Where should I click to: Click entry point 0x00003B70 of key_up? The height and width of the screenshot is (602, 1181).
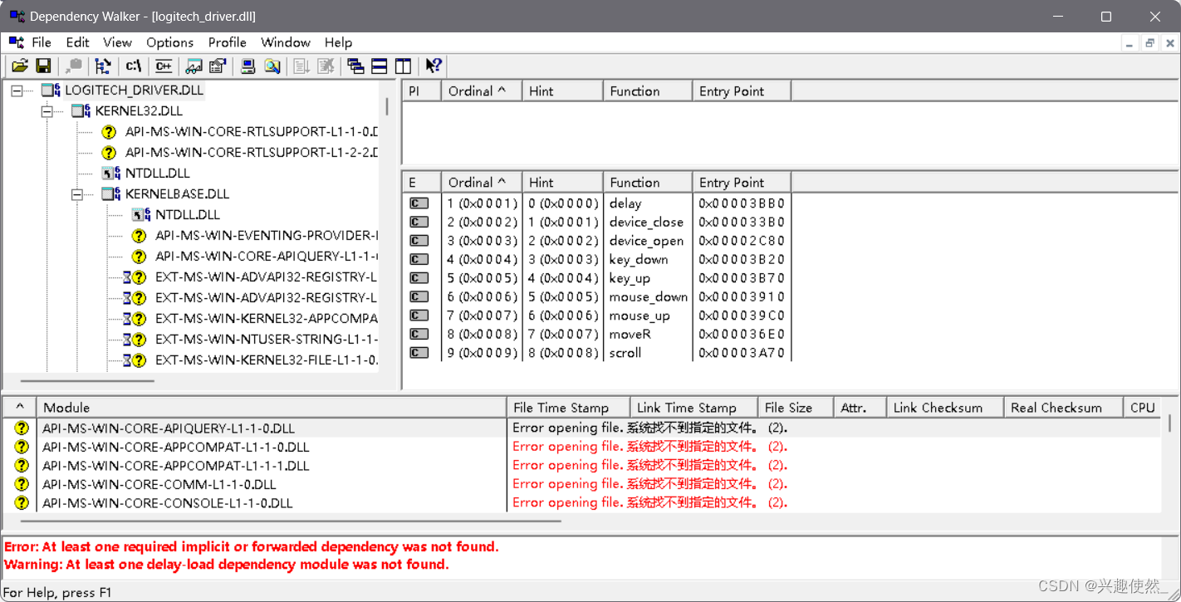pos(742,278)
